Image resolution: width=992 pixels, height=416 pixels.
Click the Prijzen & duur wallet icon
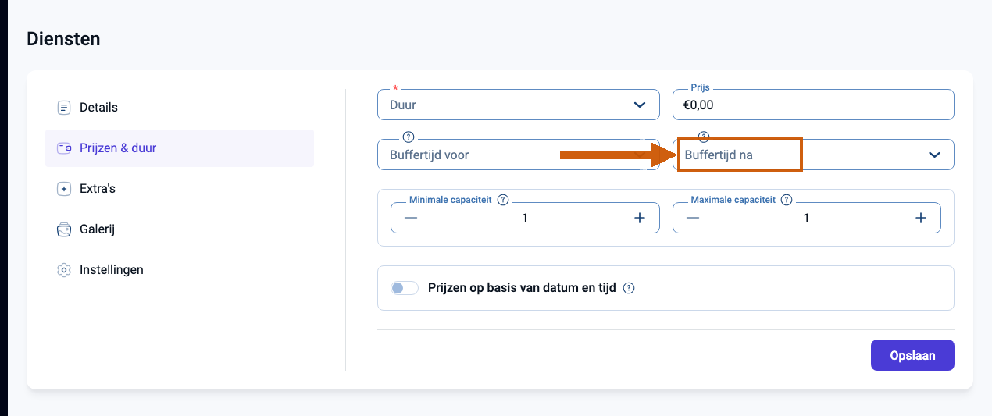[64, 148]
